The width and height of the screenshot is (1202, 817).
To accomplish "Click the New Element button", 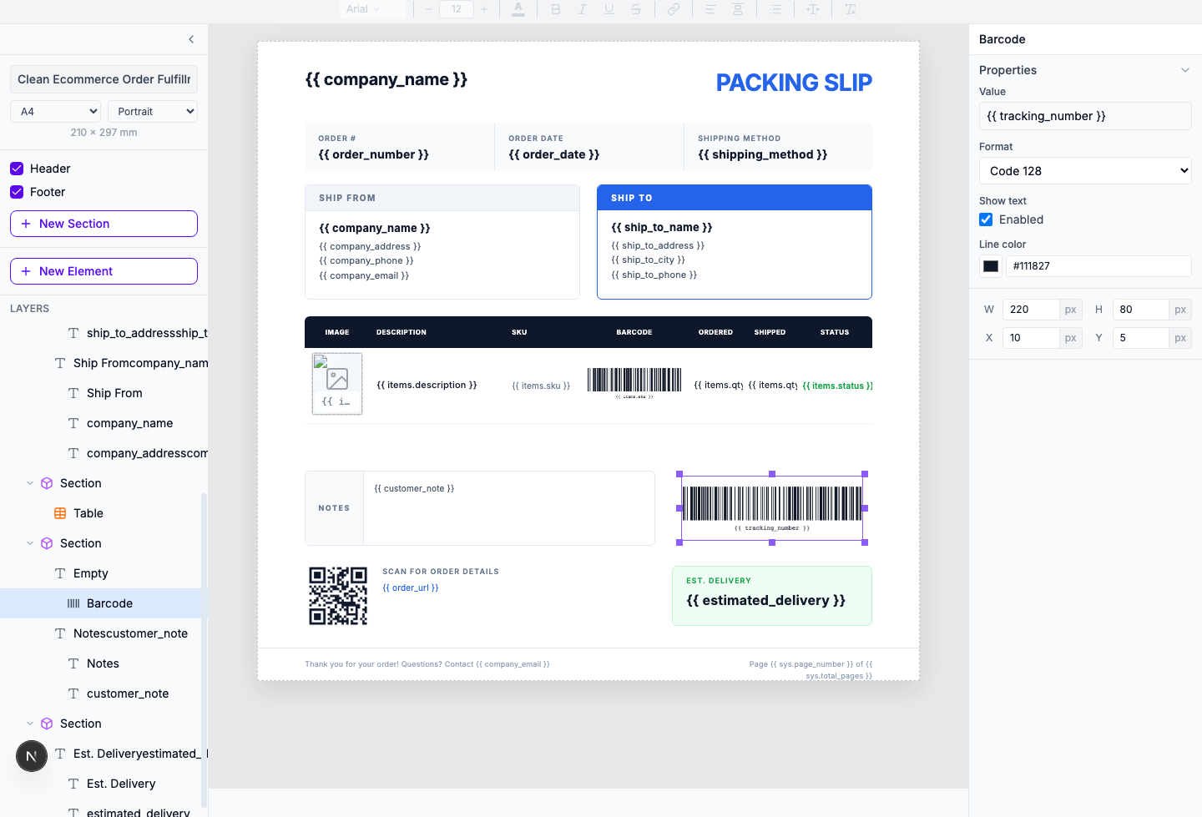I will coord(104,271).
